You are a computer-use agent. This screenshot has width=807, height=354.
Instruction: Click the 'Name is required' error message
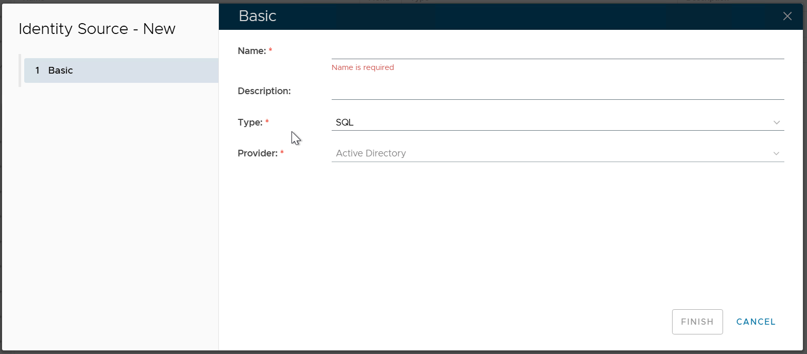pyautogui.click(x=363, y=67)
